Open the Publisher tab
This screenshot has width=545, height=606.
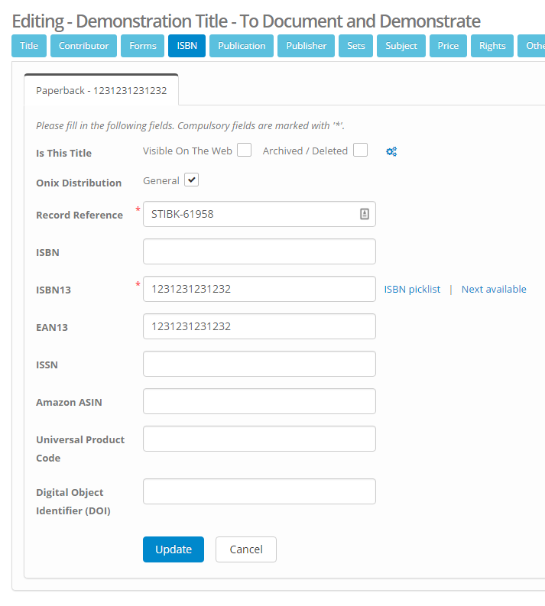tap(306, 46)
